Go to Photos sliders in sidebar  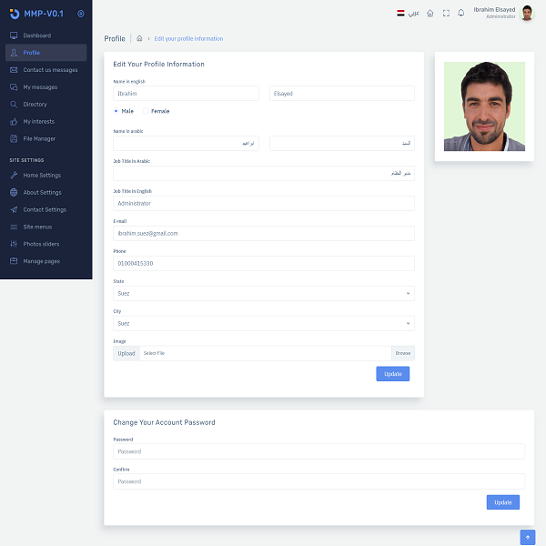coord(43,244)
